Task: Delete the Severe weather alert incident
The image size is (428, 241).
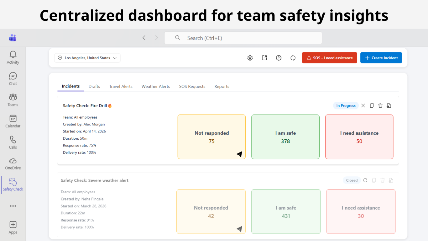Action: (383, 180)
